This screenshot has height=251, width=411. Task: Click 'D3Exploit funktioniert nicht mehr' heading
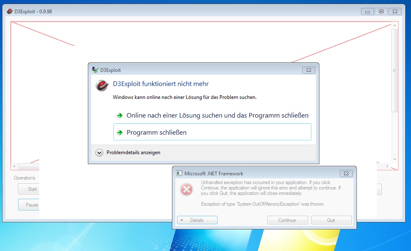click(x=161, y=84)
